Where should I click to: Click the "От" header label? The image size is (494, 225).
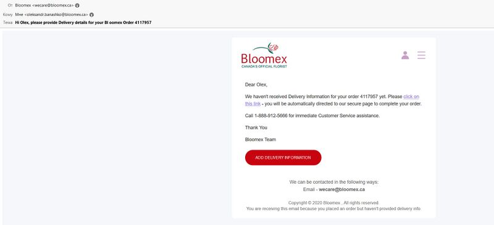pos(10,6)
